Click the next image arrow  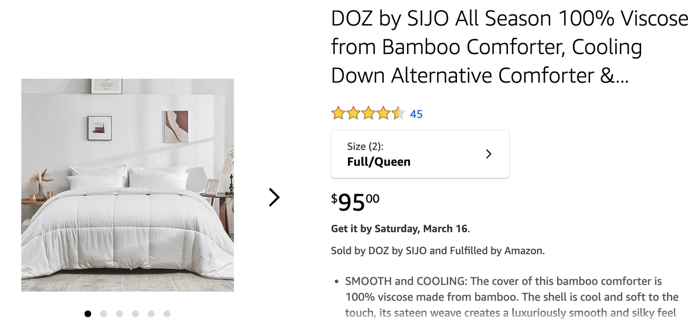[x=274, y=197]
